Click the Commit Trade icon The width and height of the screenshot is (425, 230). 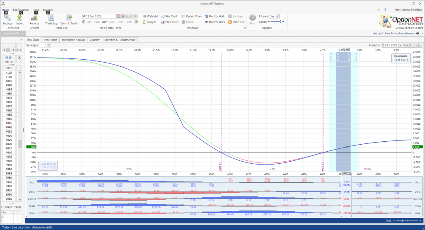click(x=69, y=18)
